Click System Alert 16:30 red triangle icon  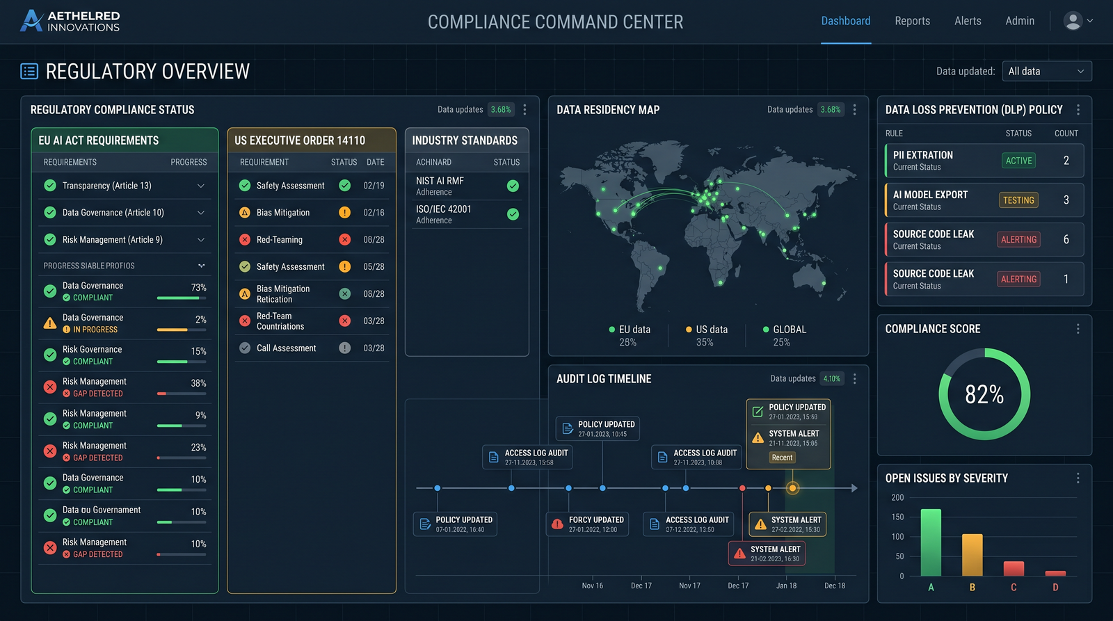click(739, 554)
